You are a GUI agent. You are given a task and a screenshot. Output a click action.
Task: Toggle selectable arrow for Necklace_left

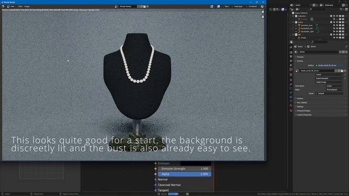pyautogui.click(x=334, y=28)
